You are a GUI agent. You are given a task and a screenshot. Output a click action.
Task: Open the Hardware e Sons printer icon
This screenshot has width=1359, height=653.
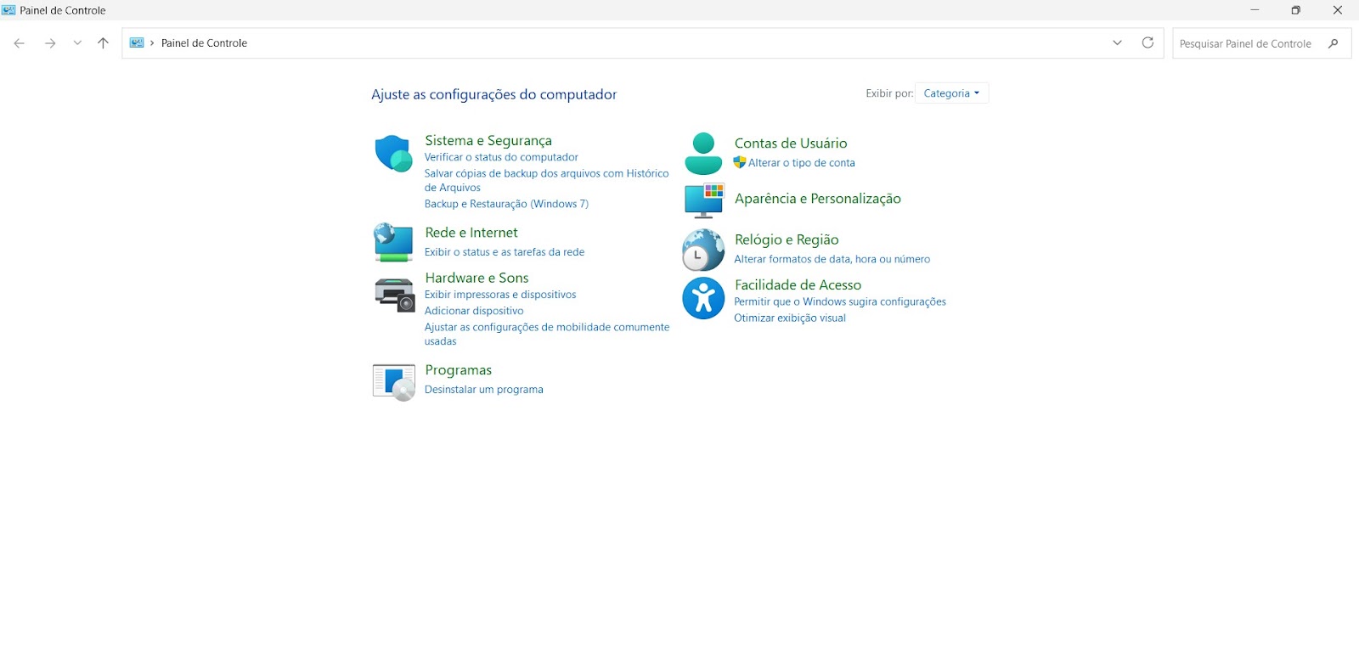coord(394,296)
